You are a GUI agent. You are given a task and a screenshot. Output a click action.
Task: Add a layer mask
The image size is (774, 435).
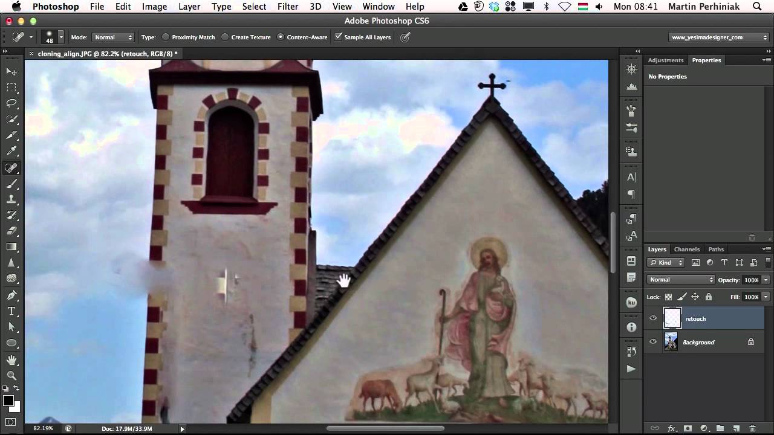688,428
